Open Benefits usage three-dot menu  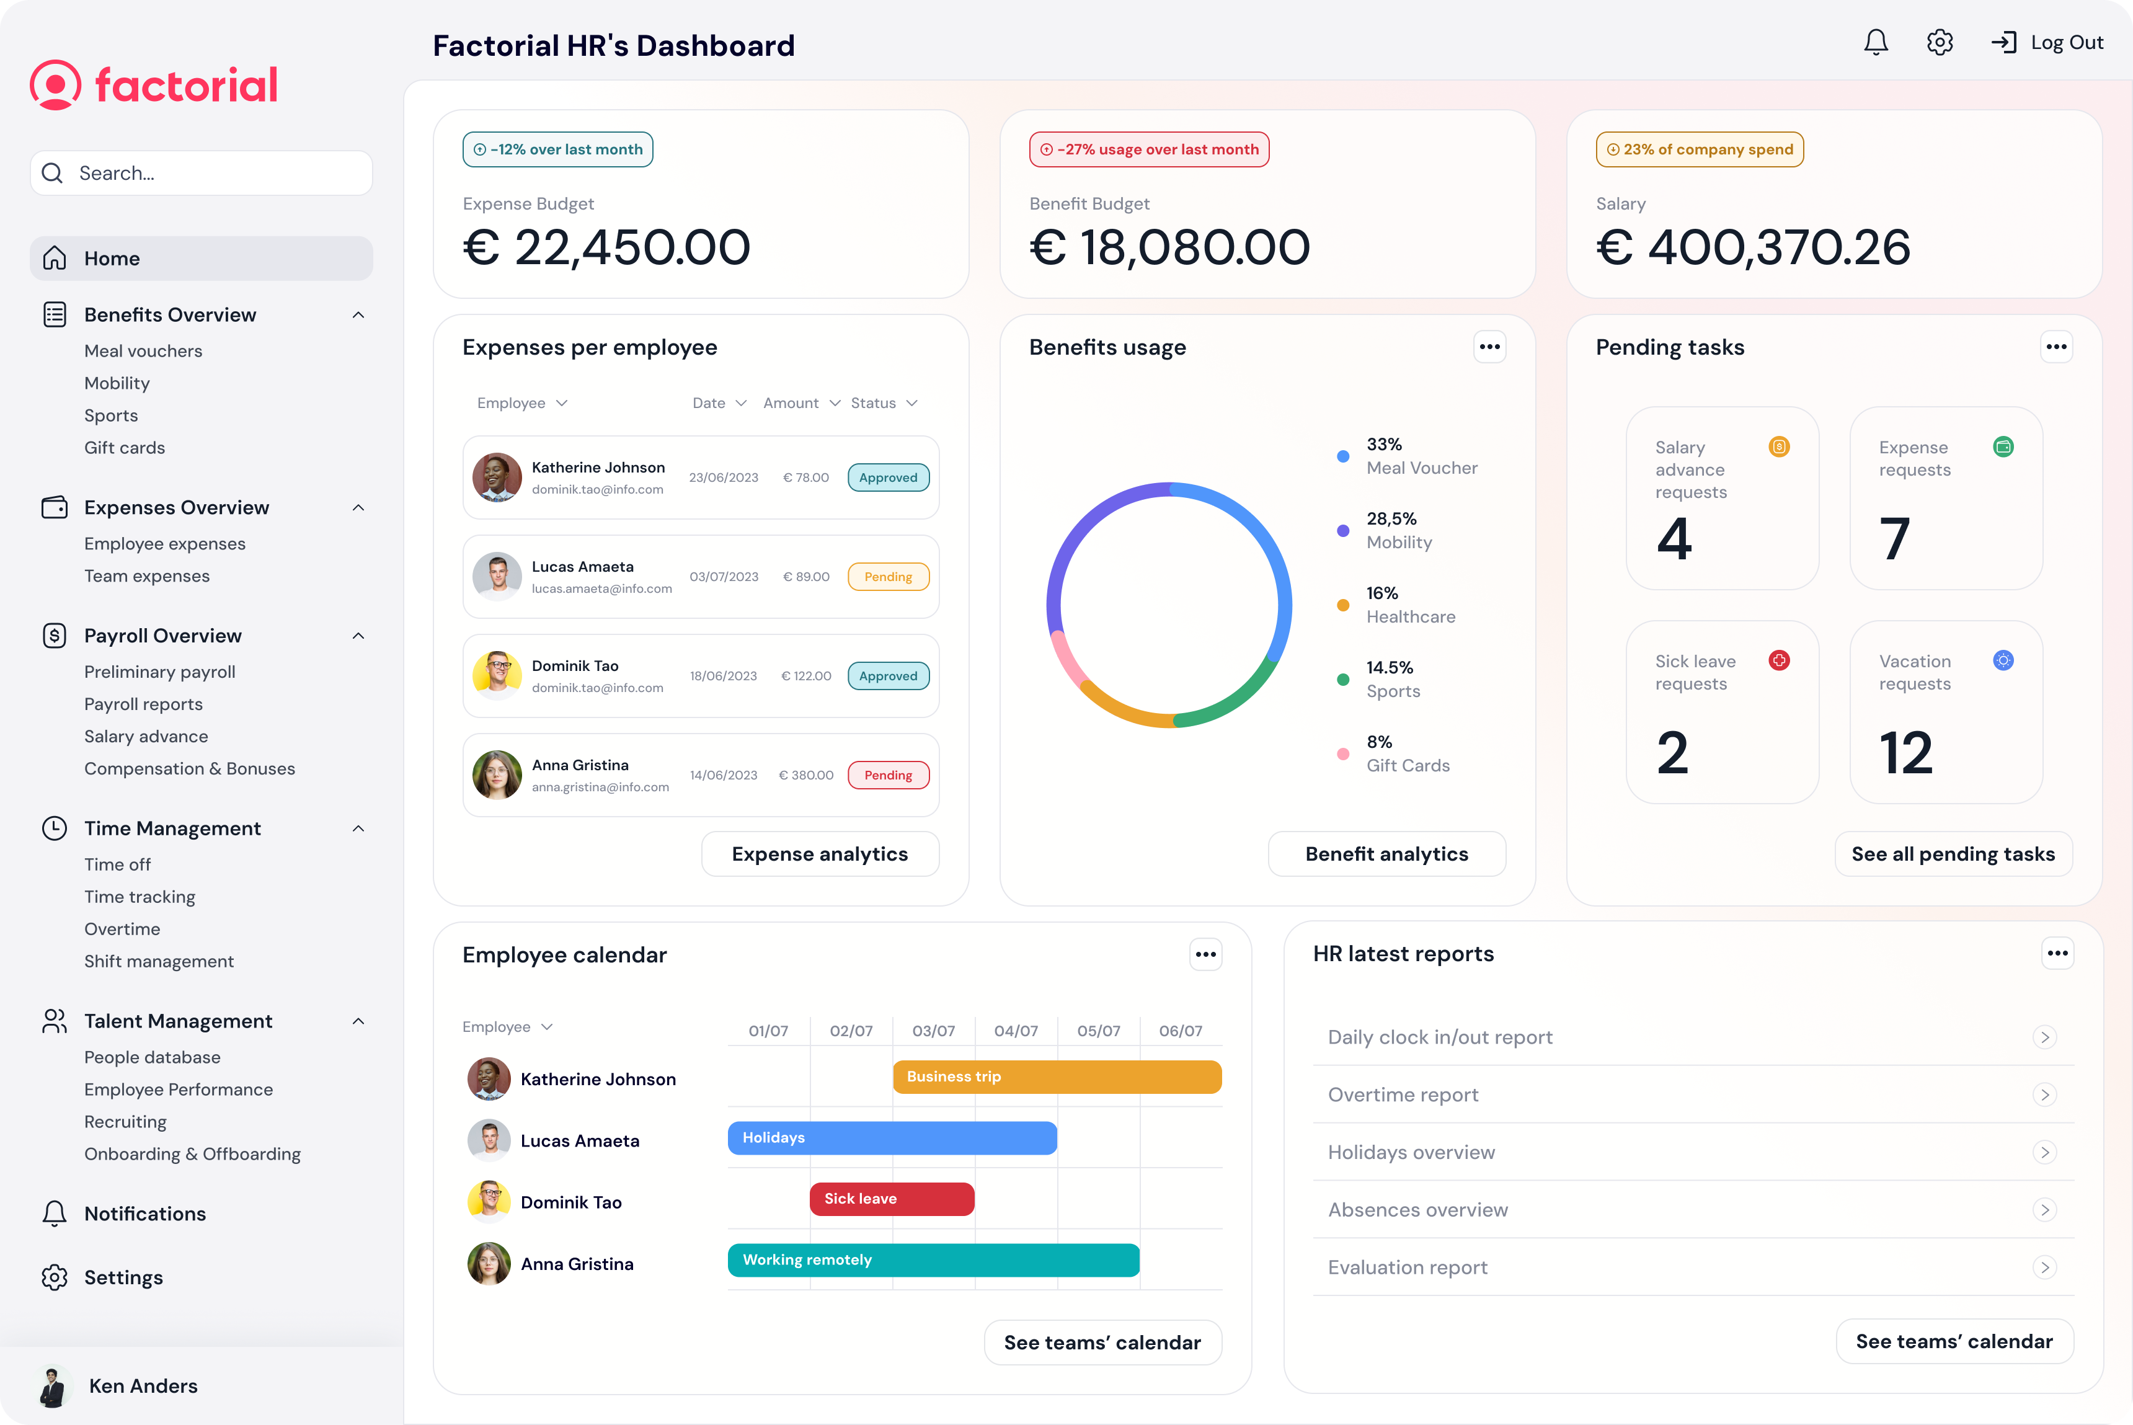click(1489, 347)
